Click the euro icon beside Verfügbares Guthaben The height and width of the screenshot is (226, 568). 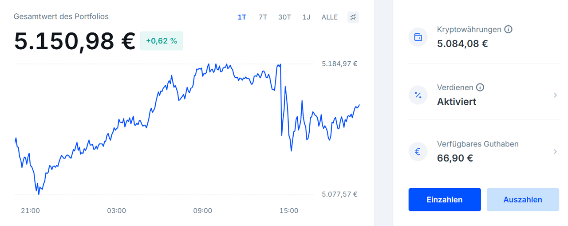coord(418,152)
